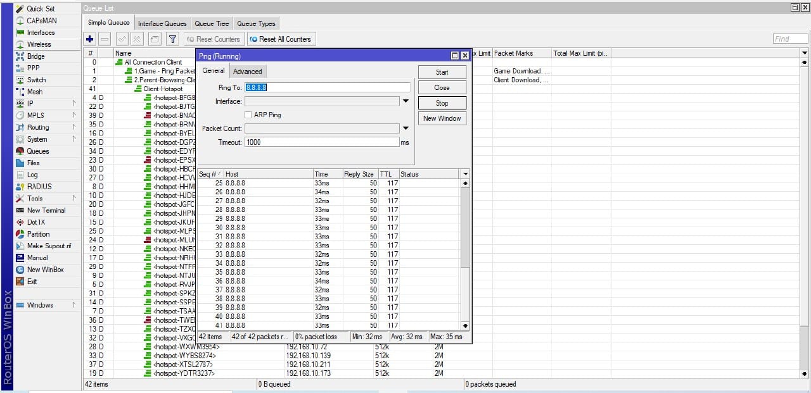This screenshot has width=811, height=393.
Task: Click the comment icon in Queue toolbar
Action: pos(155,39)
